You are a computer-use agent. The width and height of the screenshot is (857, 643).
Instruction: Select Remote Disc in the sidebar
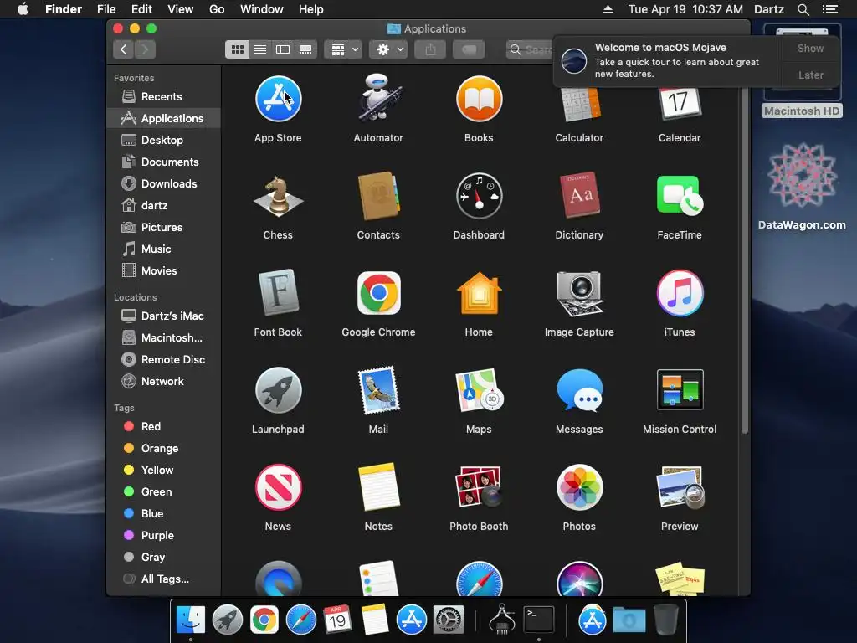[163, 359]
